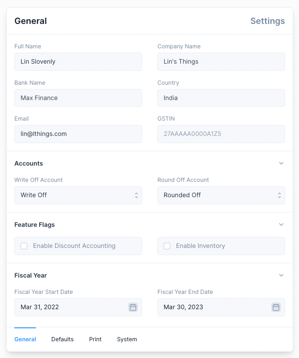The height and width of the screenshot is (358, 299).
Task: Collapse the Fiscal Year section chevron
Action: click(281, 275)
